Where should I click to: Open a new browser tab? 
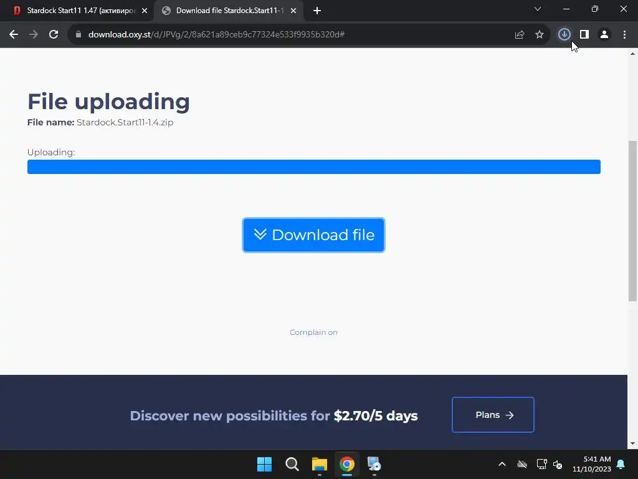(317, 11)
